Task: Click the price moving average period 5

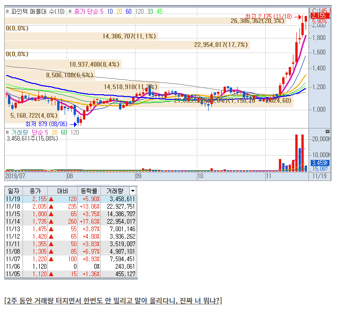Action: pyautogui.click(x=102, y=11)
